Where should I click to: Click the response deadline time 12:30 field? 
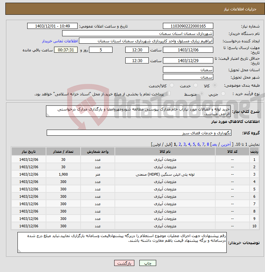coord(137,50)
